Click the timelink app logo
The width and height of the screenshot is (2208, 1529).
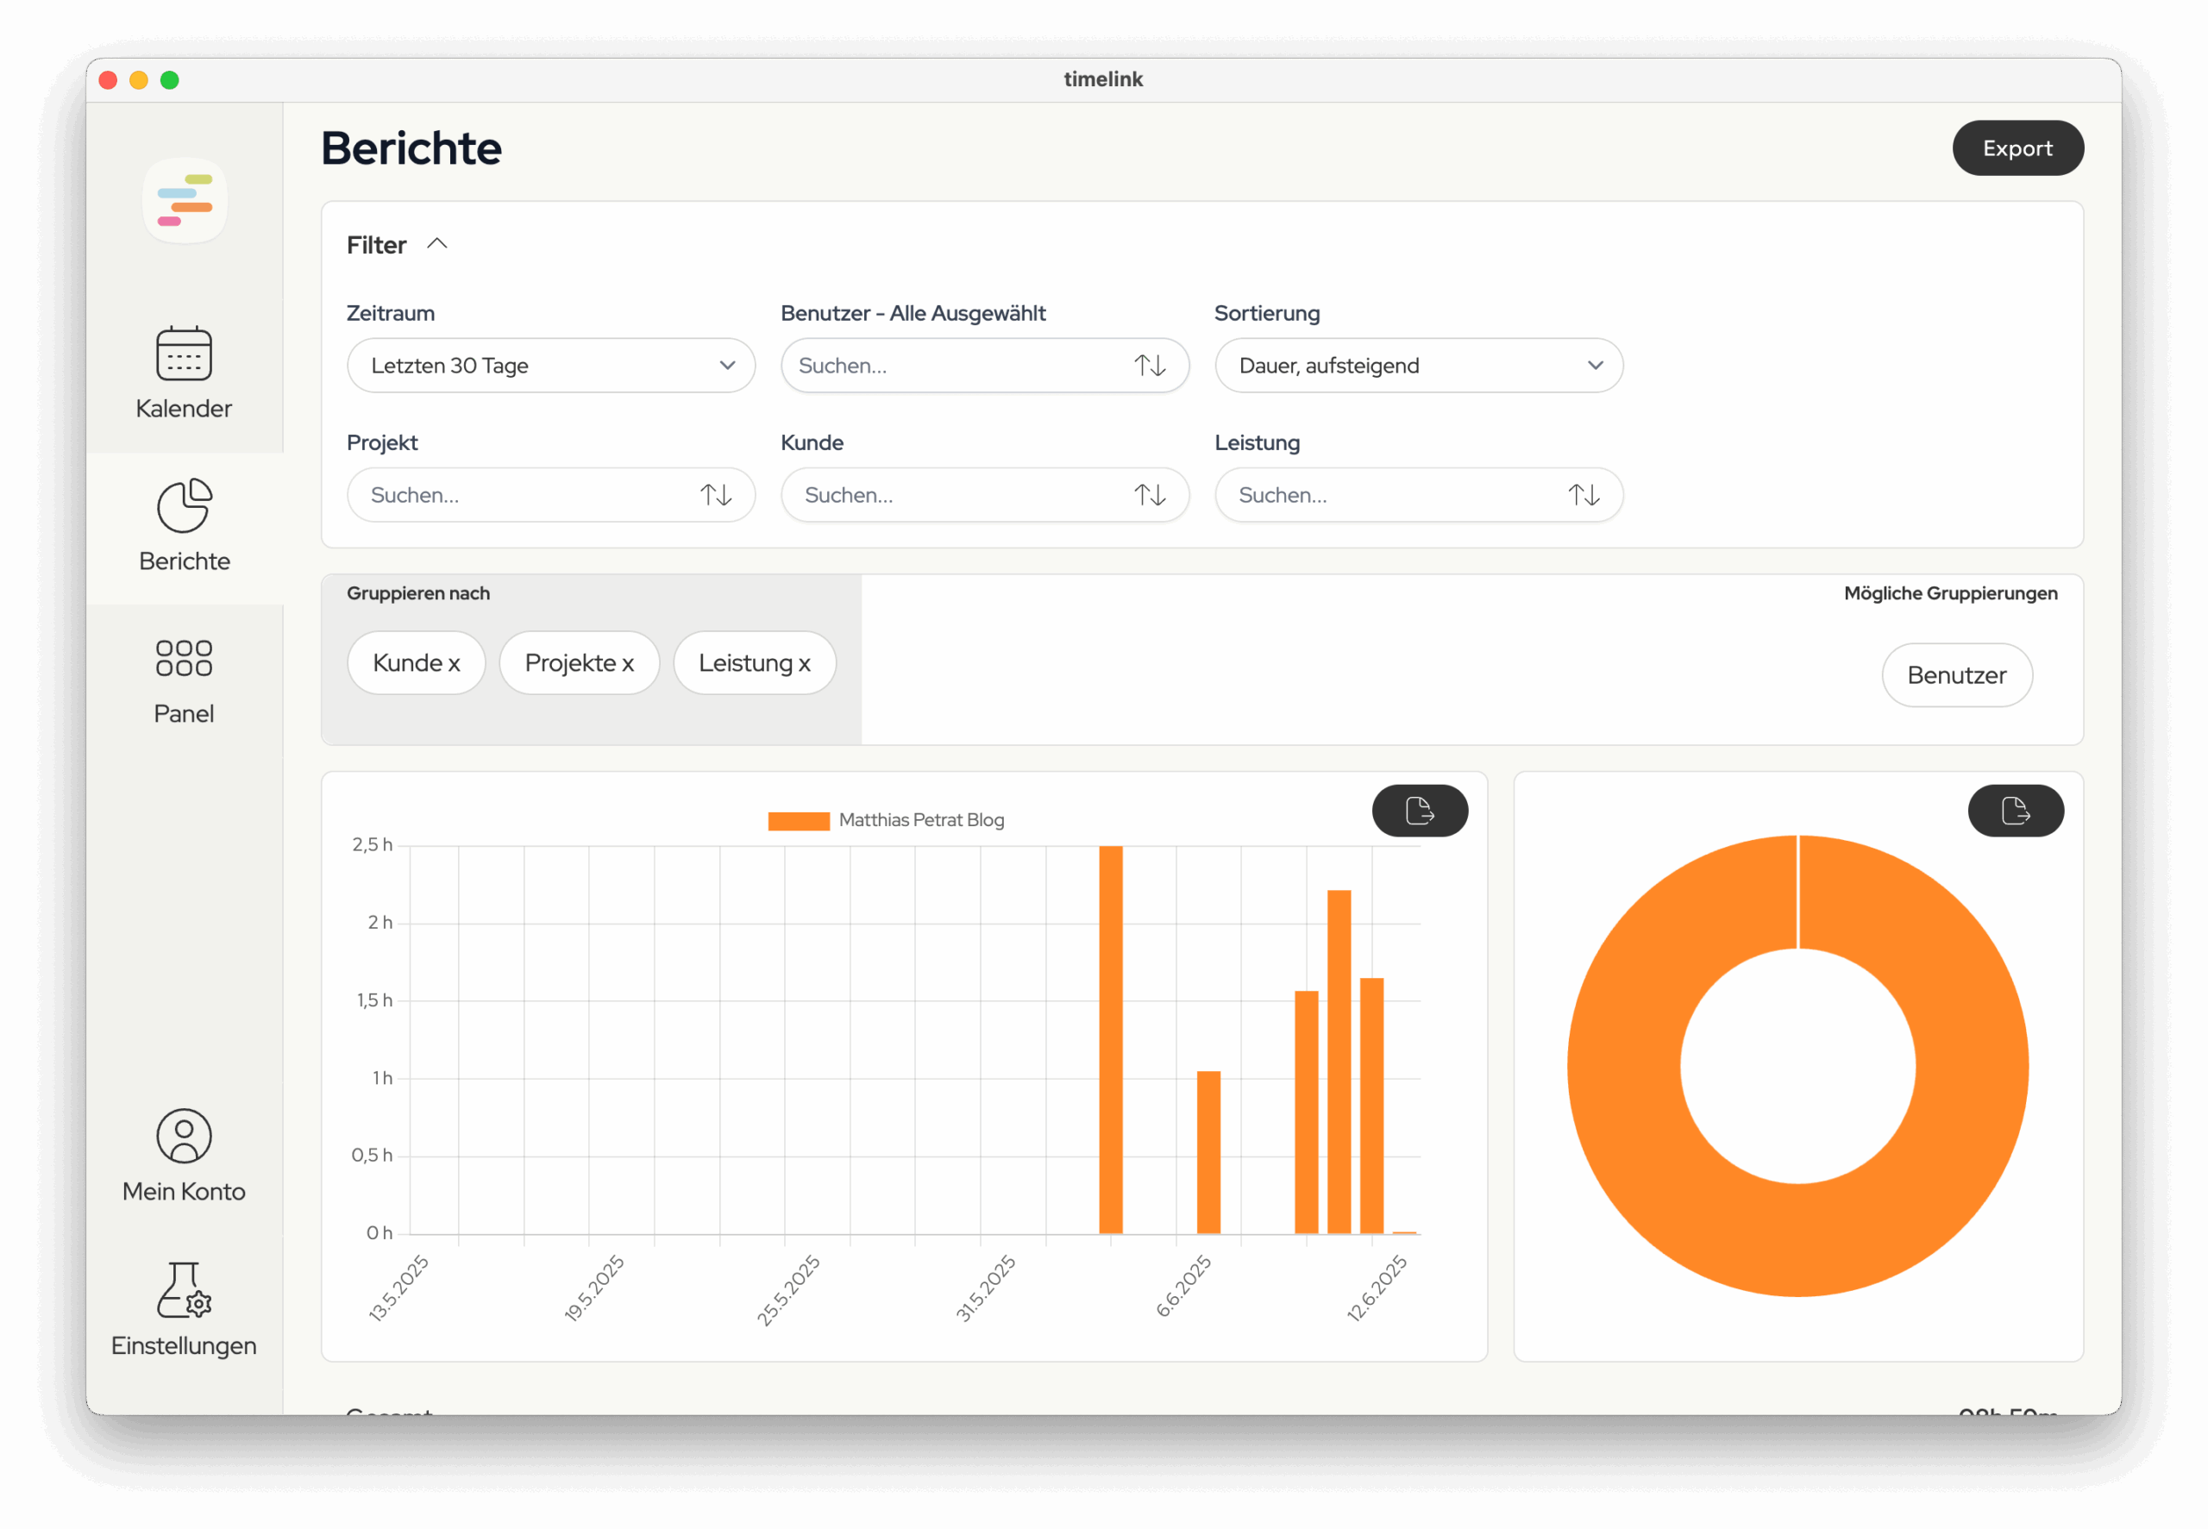(185, 200)
